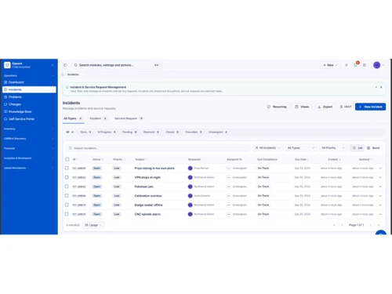Image resolution: width=392 pixels, height=294 pixels.
Task: Open the All Priority filter dropdown
Action: 333,148
